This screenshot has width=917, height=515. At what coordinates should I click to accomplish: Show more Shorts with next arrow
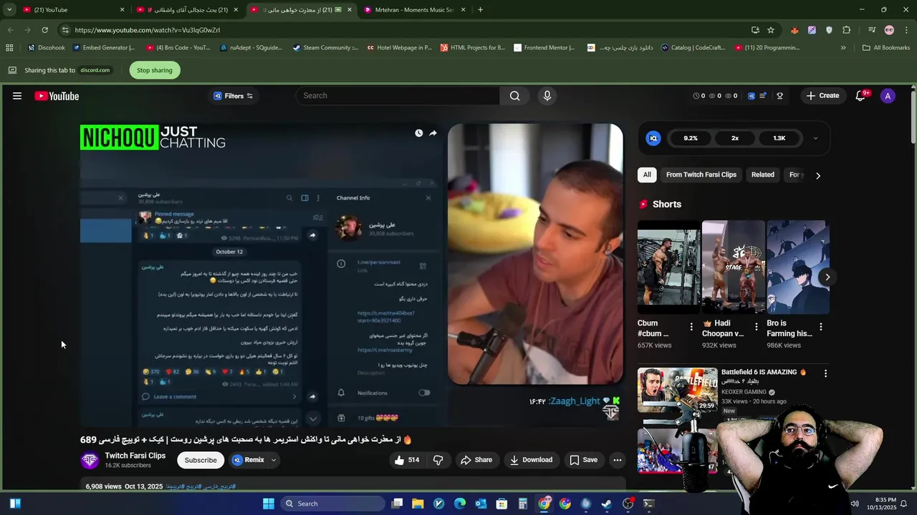pos(827,277)
